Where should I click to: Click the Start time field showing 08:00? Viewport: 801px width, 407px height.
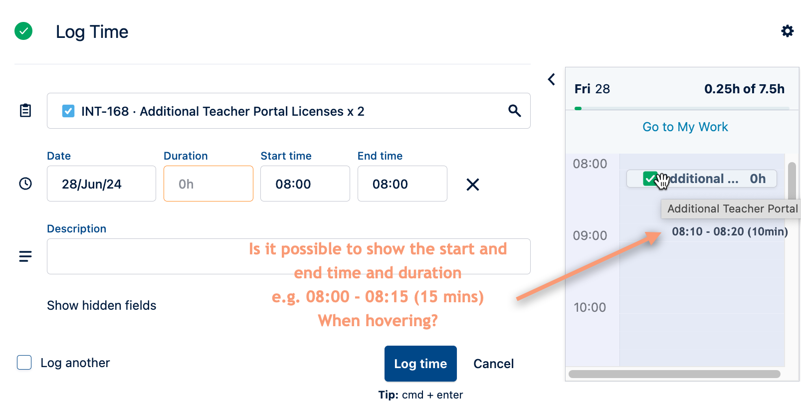305,184
